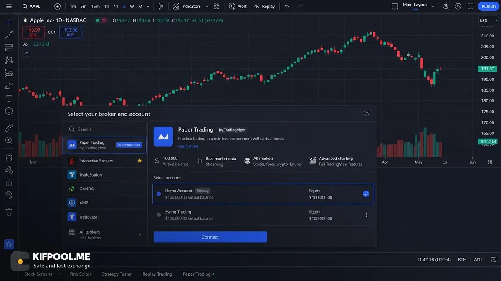Screen dimensions: 501x281
Task: Expand the timeframe dropdown chevron
Action: [148, 6]
